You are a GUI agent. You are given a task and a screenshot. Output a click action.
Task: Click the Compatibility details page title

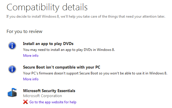click(47, 7)
